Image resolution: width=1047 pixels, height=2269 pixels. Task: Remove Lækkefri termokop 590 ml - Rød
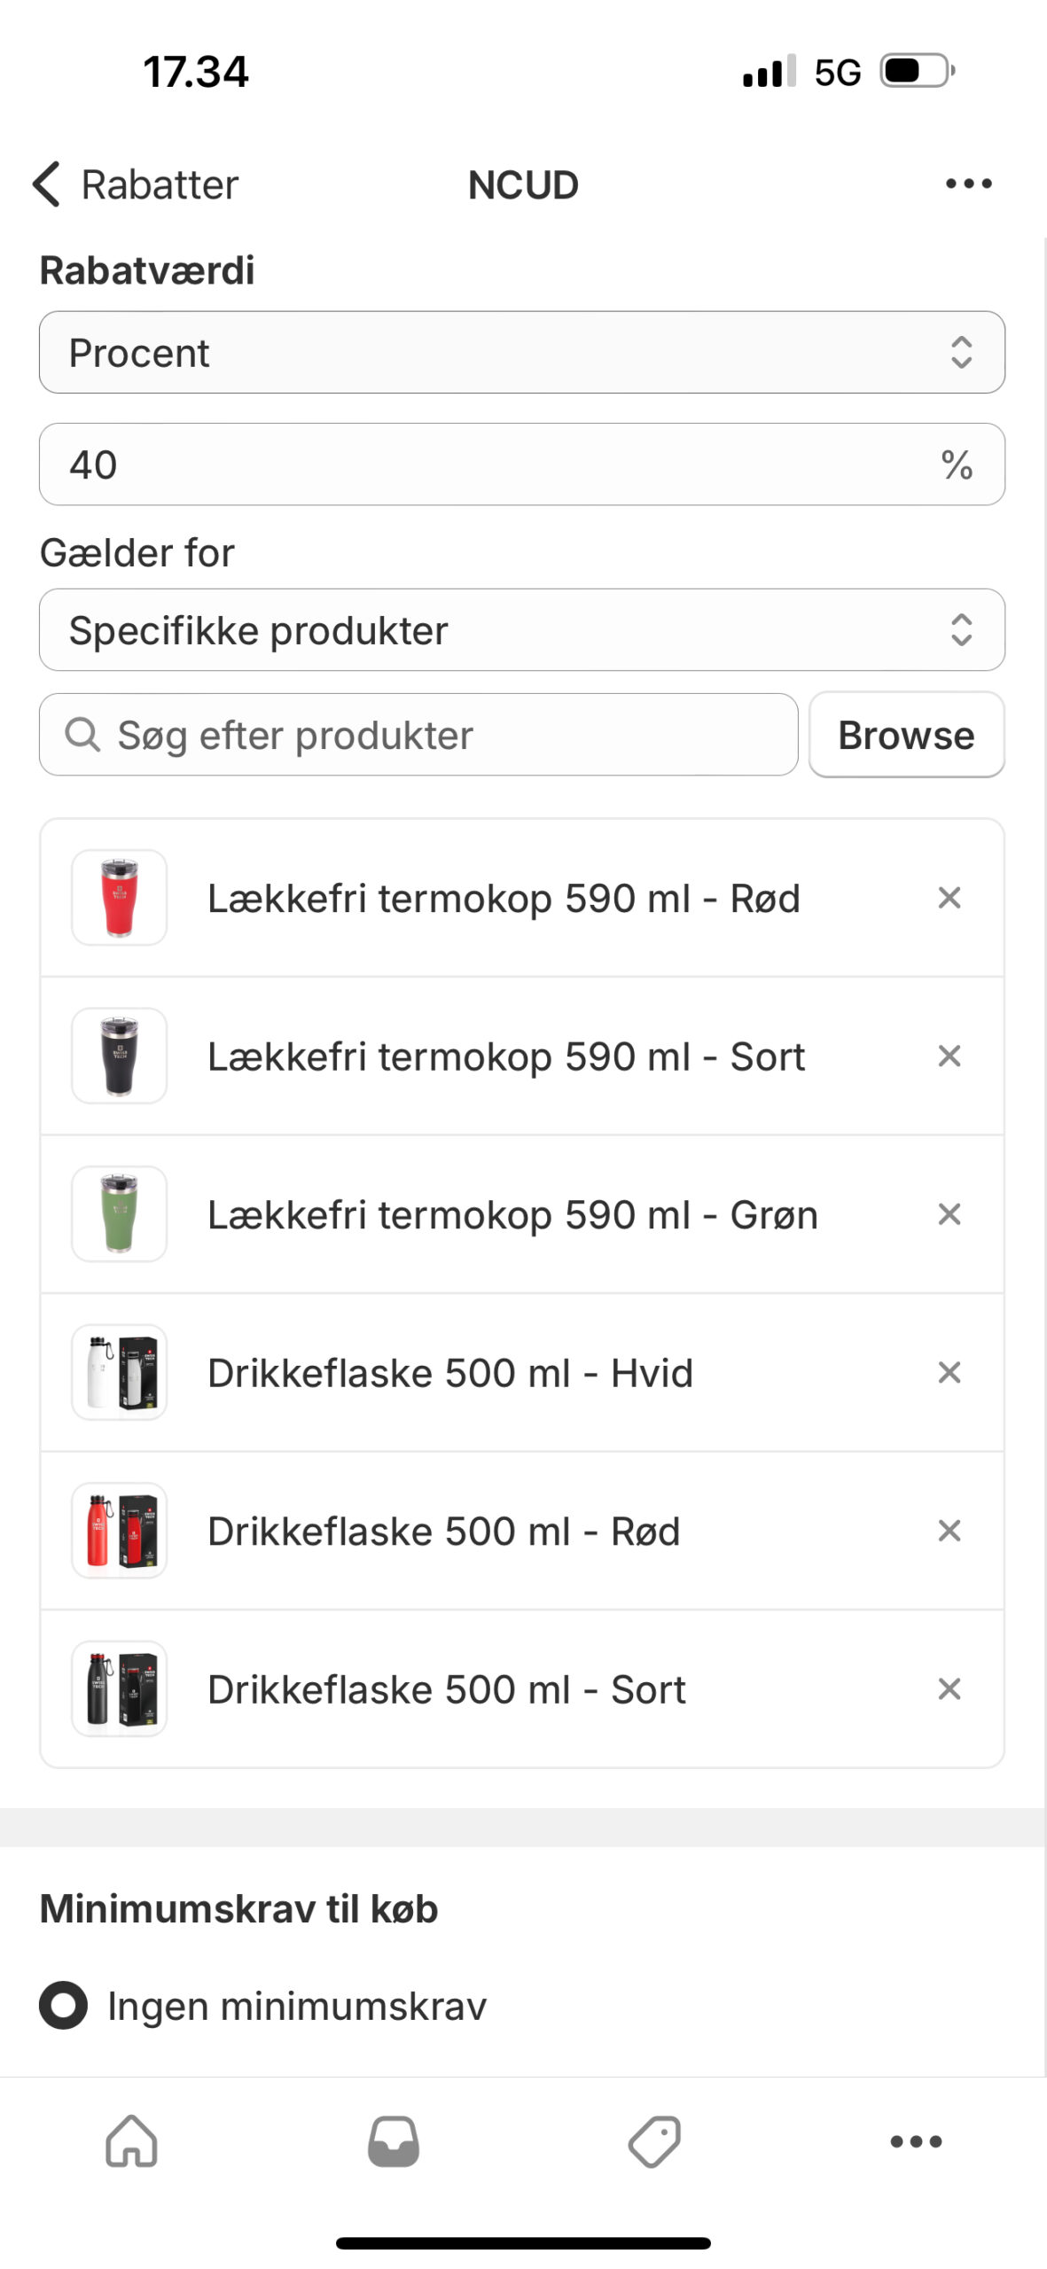[x=949, y=898]
